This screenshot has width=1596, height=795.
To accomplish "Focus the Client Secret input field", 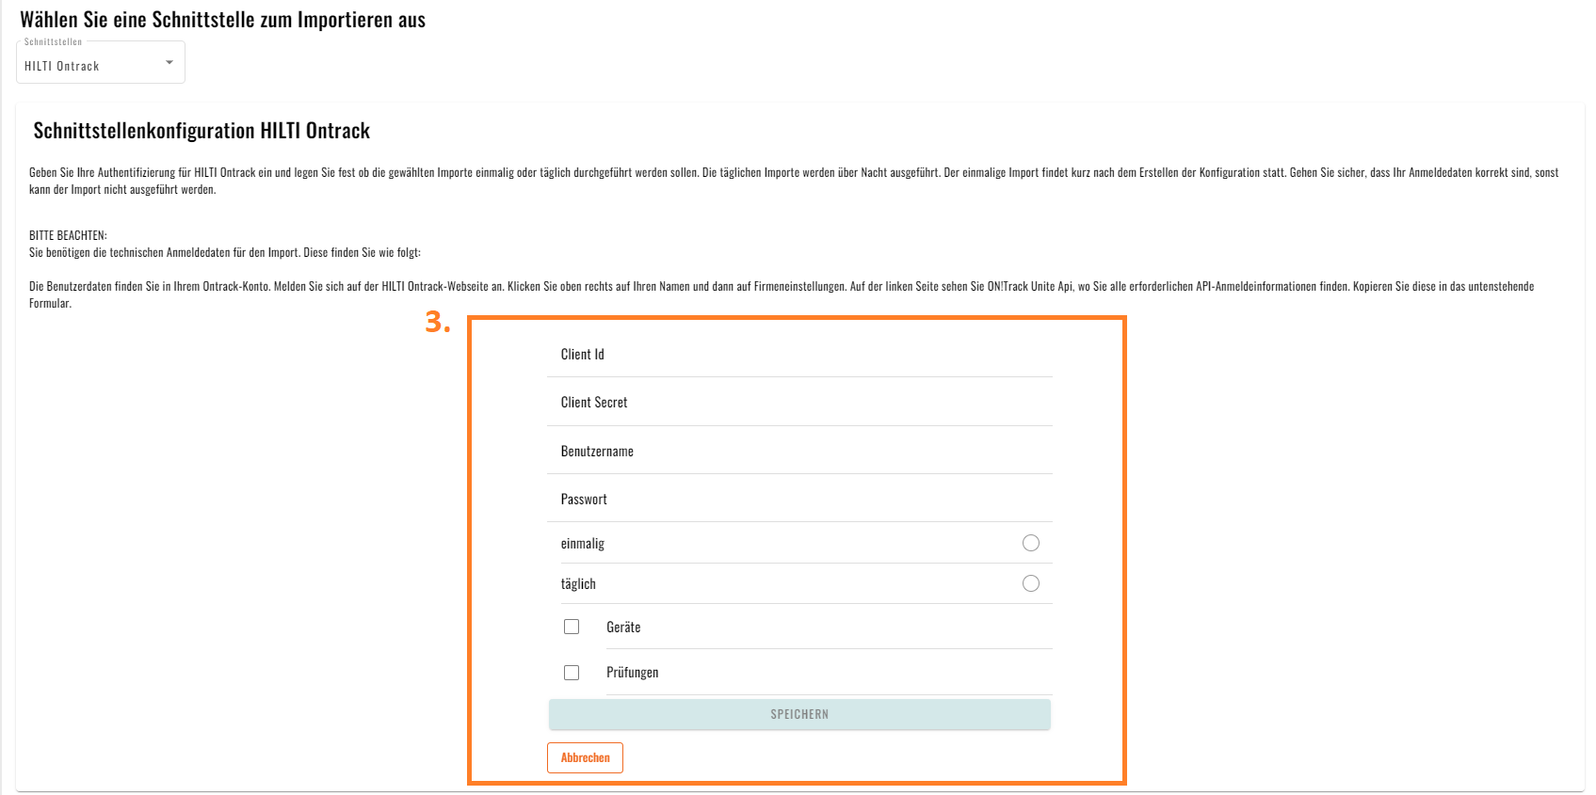I will [799, 403].
